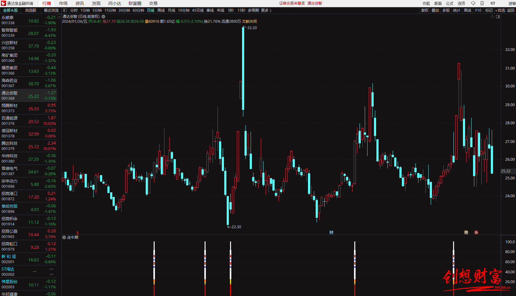Switch chart to 30分钟 period

pos(124,10)
